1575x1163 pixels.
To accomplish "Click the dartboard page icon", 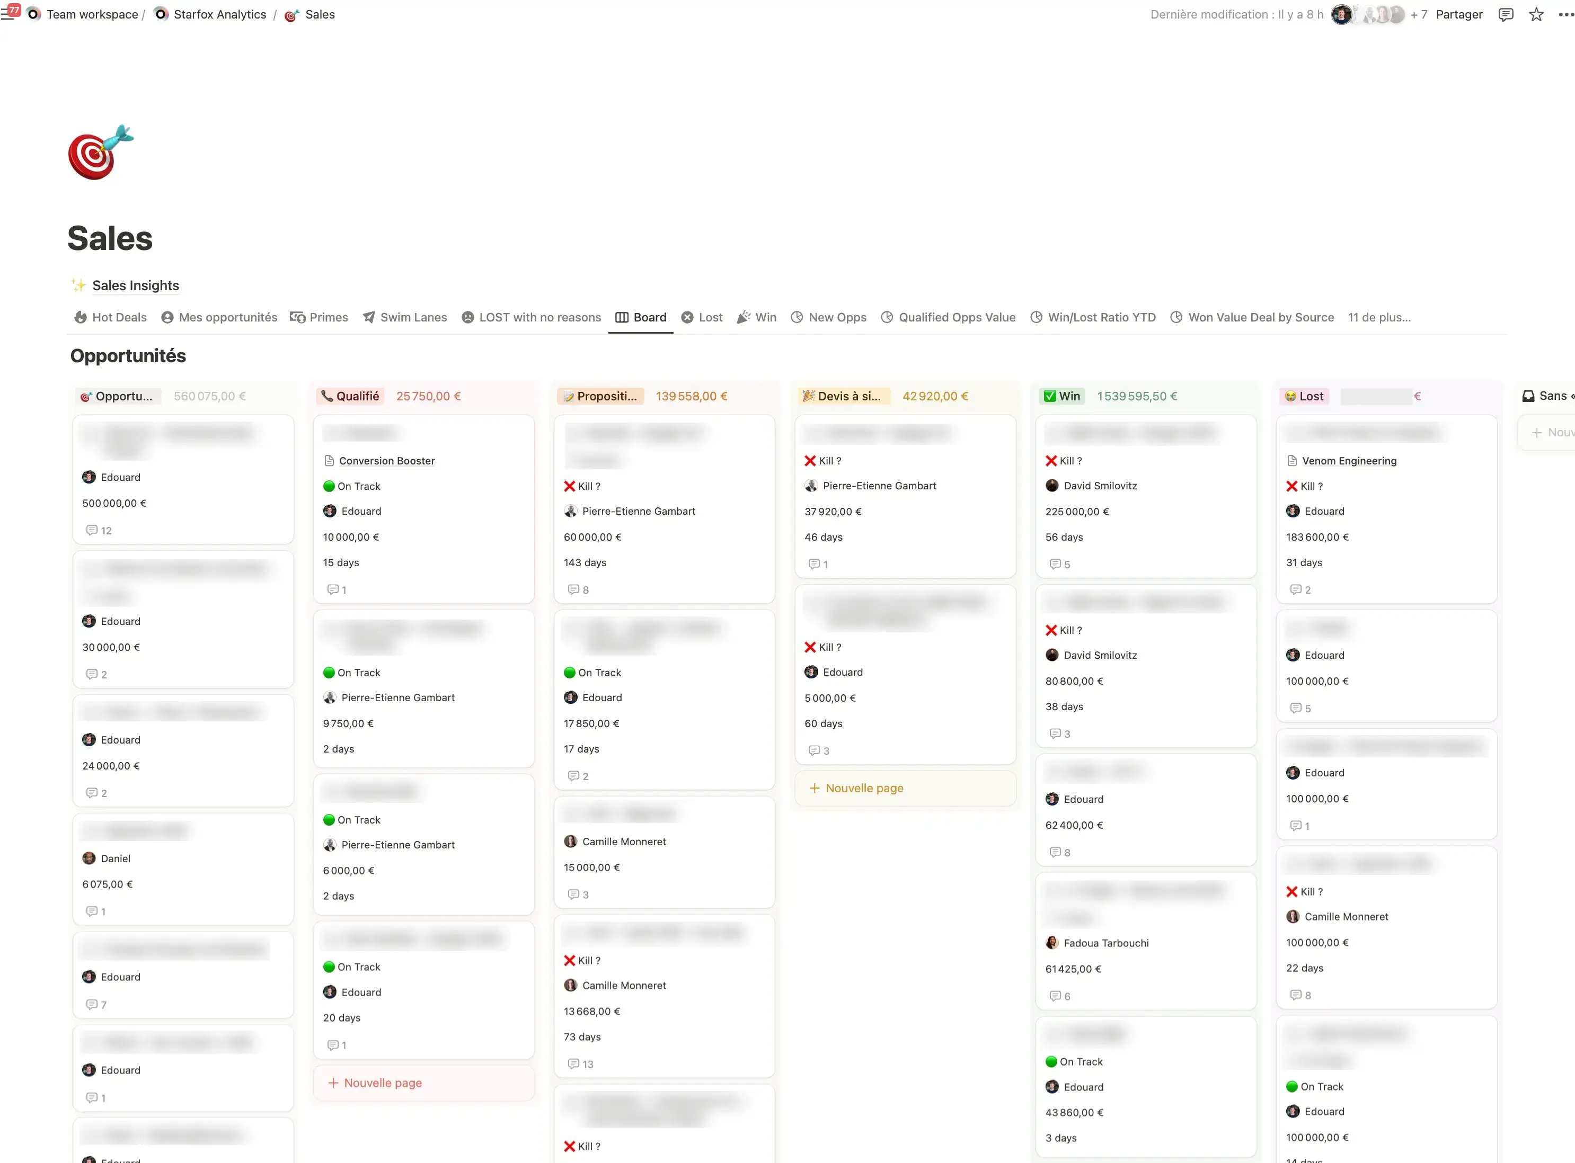I will click(x=100, y=152).
